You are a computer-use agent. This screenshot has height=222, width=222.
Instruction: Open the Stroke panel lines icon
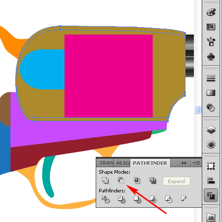[211, 78]
